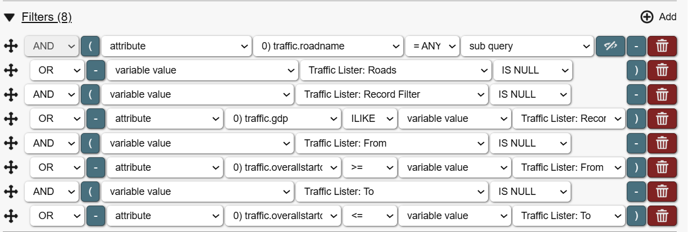Screen dimensions: 688x232
Task: Click the sub query edit icon
Action: click(610, 46)
